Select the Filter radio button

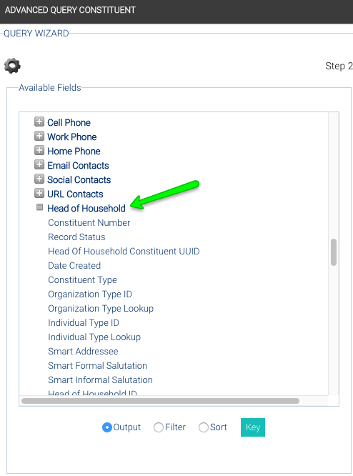159,427
